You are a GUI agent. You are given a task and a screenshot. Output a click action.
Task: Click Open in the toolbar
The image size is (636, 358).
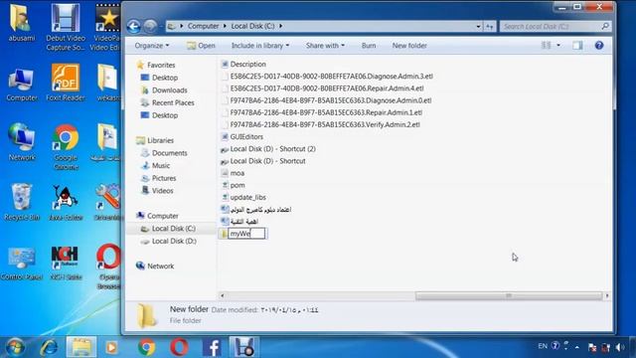(x=201, y=46)
